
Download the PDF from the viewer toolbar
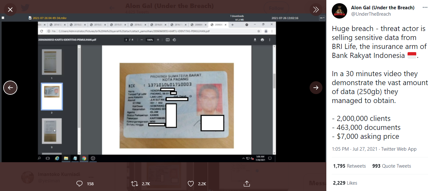(x=255, y=40)
